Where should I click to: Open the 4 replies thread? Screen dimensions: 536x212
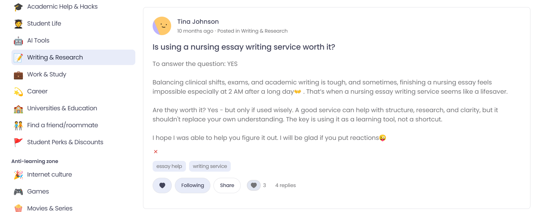click(x=285, y=185)
